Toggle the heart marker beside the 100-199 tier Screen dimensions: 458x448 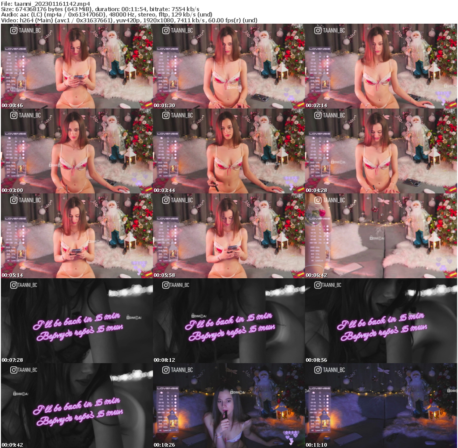pos(23,72)
